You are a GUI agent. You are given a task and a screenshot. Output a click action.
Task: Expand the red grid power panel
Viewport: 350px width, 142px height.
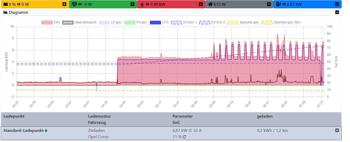pos(201,4)
